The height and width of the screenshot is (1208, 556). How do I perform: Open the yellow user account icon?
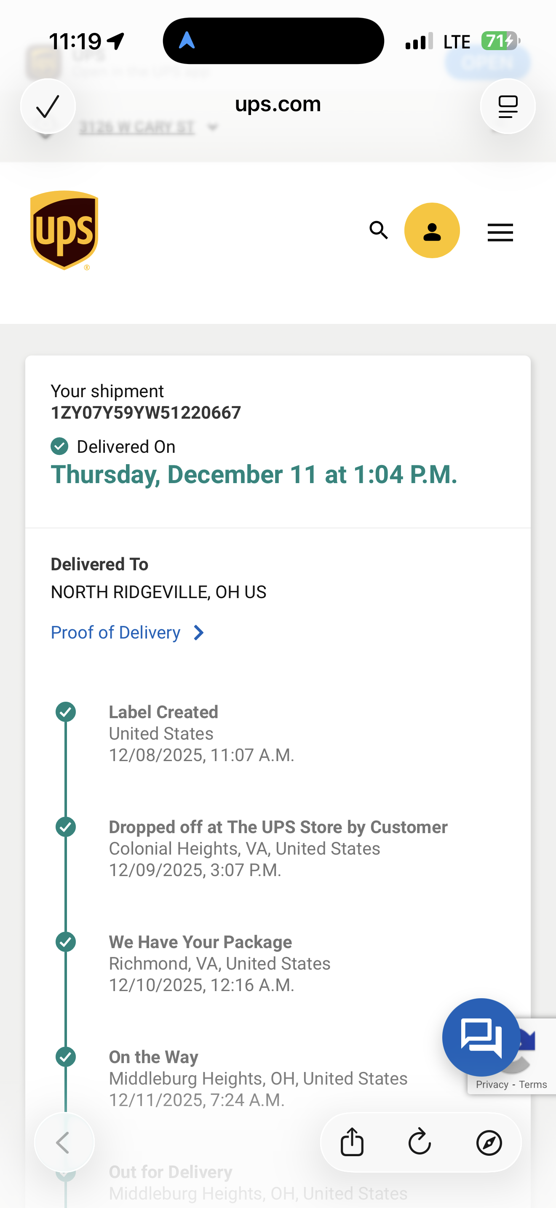tap(432, 230)
